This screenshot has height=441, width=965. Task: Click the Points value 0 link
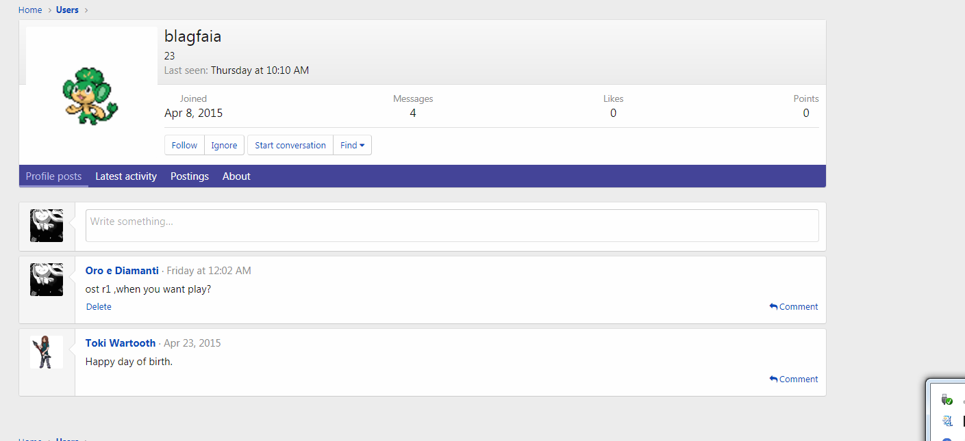click(806, 113)
